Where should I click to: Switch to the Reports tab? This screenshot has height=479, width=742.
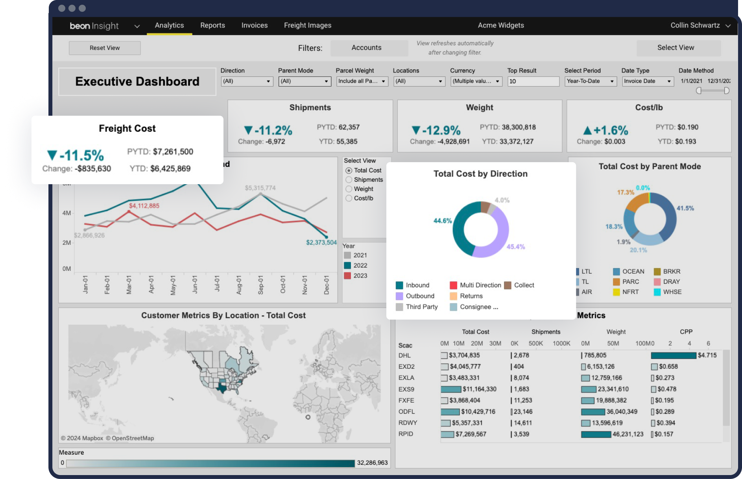tap(212, 26)
